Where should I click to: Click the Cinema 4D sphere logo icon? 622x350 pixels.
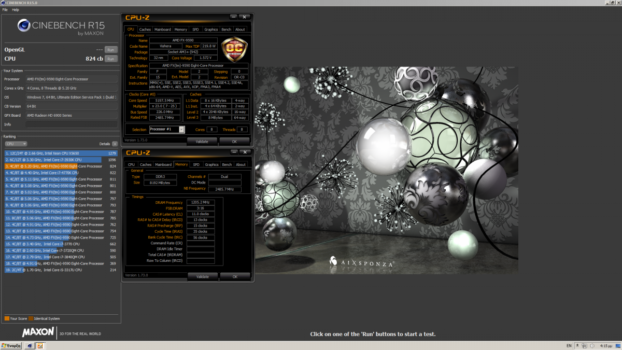click(24, 25)
